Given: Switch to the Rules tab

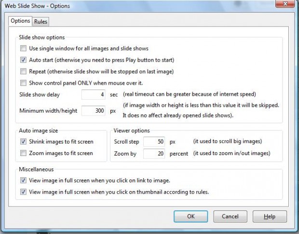Looking at the screenshot, I should click(x=41, y=22).
